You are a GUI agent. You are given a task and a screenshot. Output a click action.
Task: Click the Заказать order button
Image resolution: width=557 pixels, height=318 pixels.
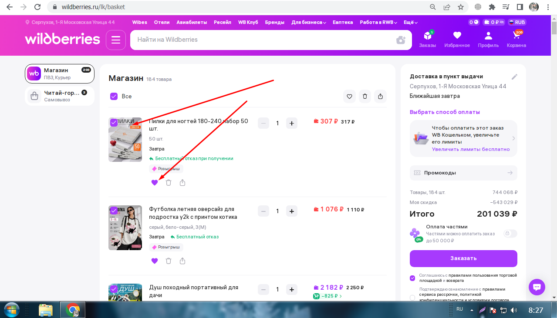tap(463, 258)
